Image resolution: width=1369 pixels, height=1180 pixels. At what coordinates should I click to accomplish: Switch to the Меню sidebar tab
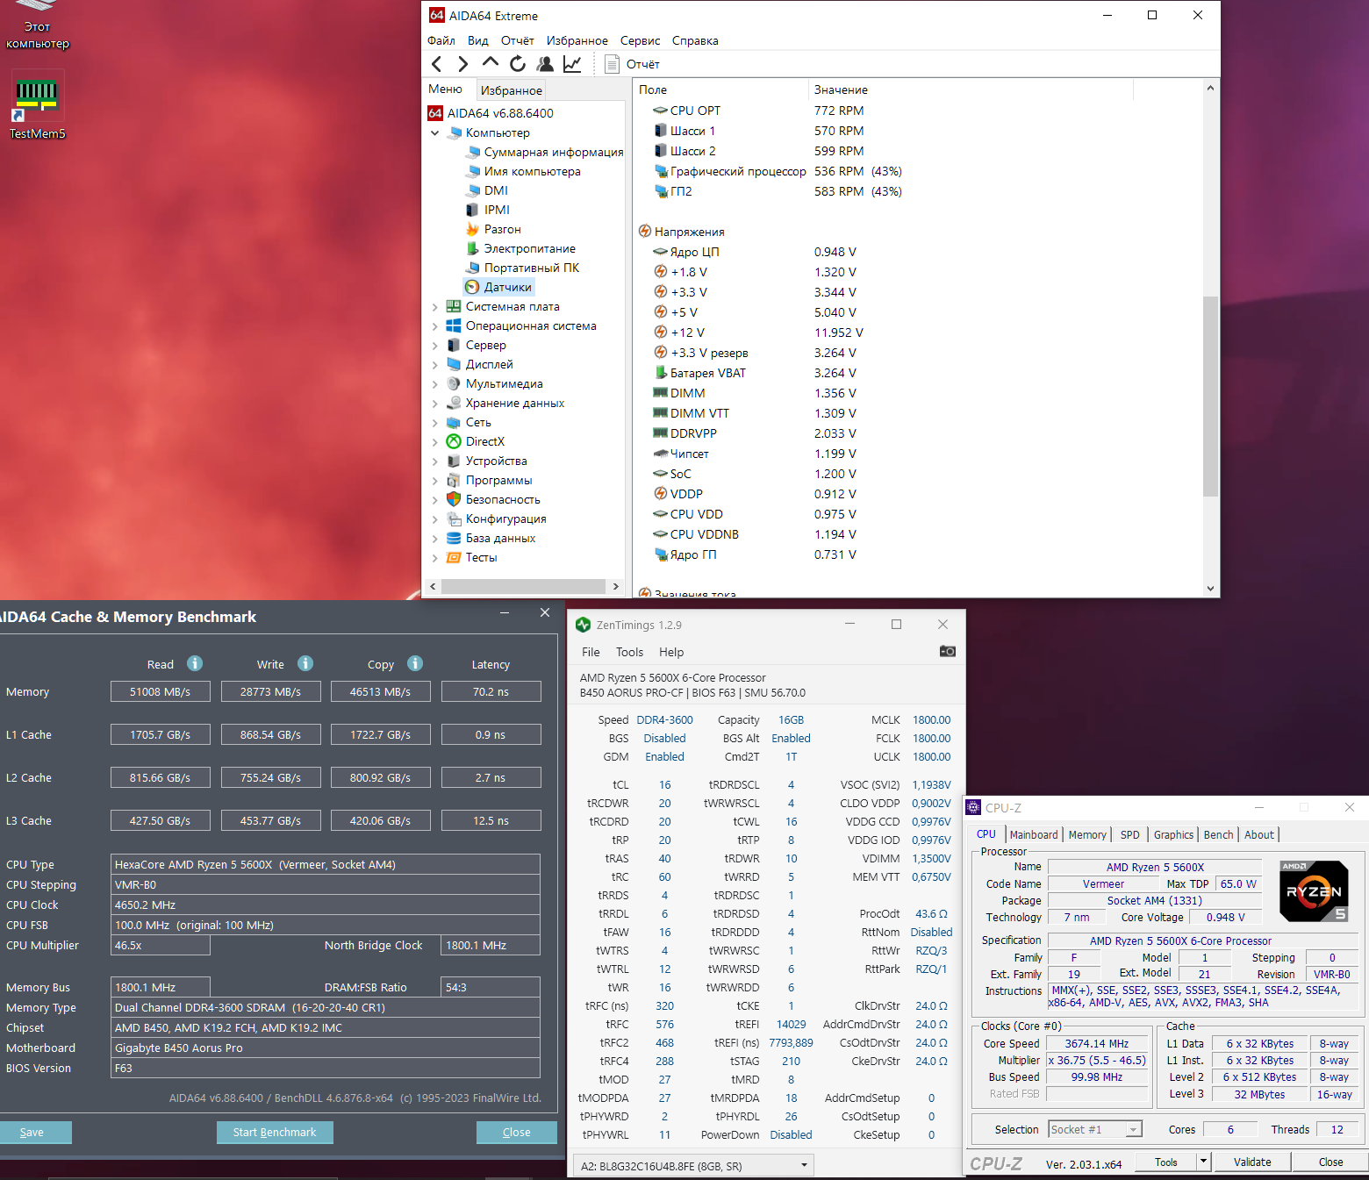pyautogui.click(x=445, y=89)
